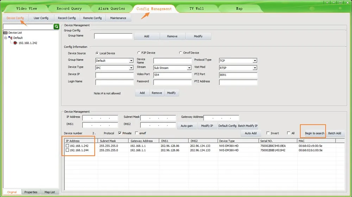Open the Protocol Type dropdown
Screen dimensions: 352x197
(x=255, y=61)
